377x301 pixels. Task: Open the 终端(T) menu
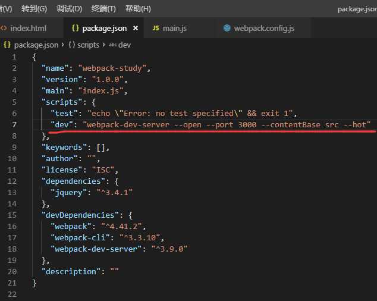[103, 9]
